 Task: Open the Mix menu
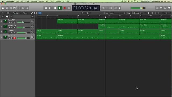(47, 1)
